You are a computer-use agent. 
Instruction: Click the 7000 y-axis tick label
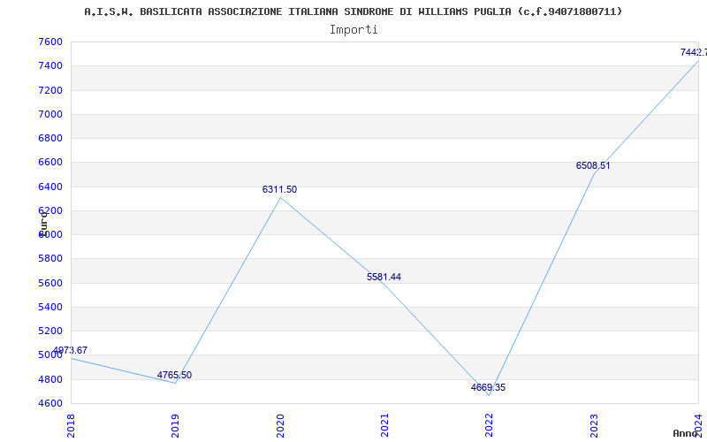coord(50,115)
